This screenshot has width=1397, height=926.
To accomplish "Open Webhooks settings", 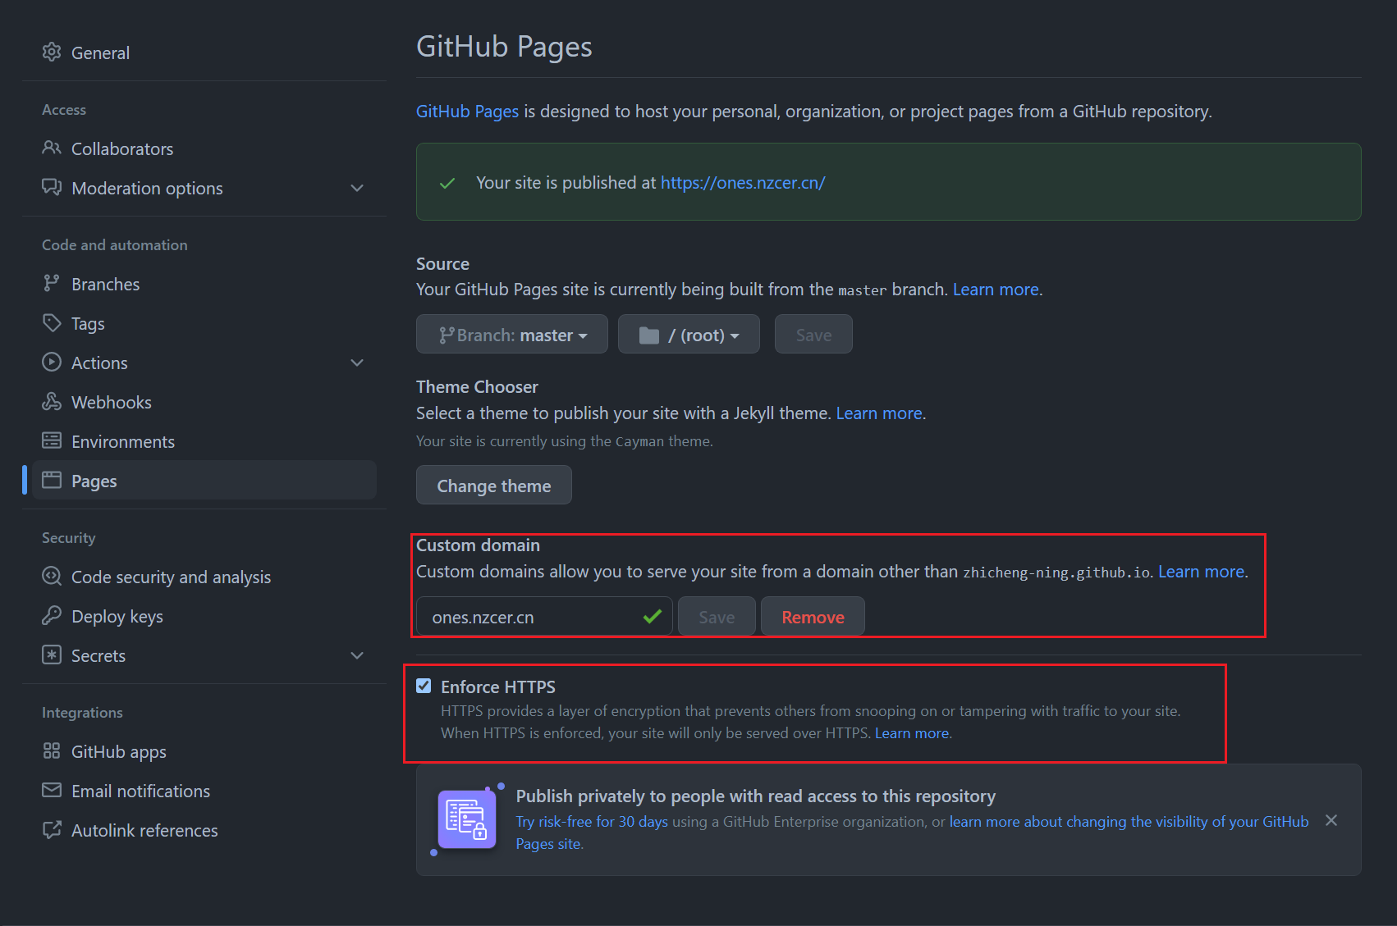I will click(x=112, y=402).
